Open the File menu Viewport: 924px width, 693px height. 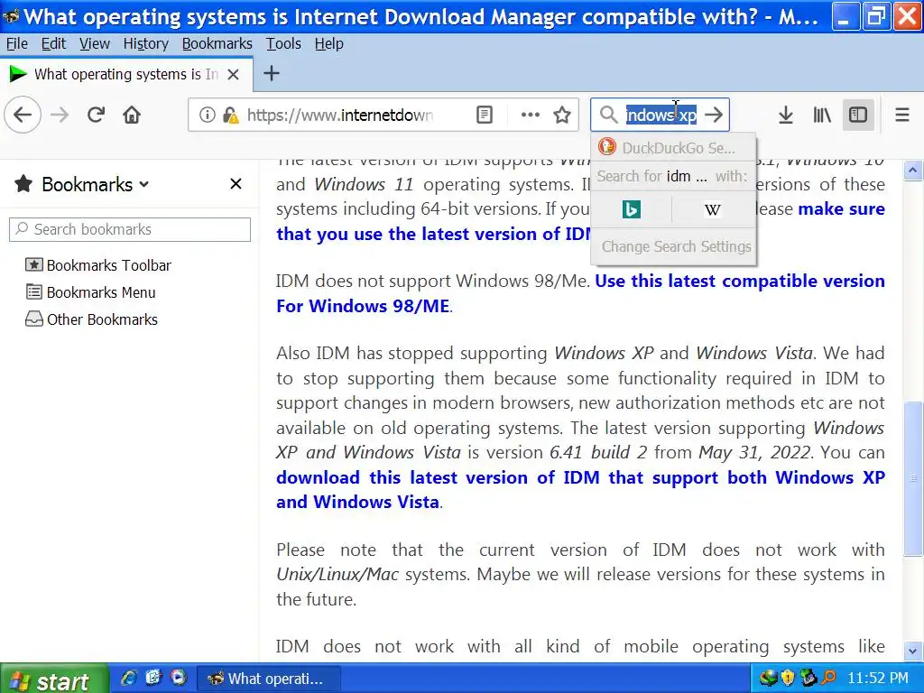(16, 43)
